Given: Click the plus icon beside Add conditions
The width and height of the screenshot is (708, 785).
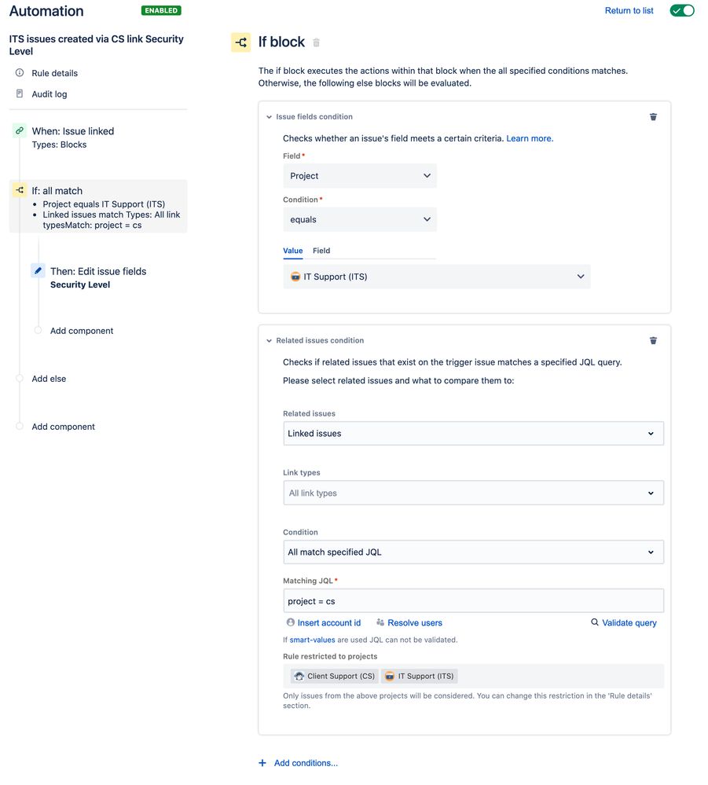Looking at the screenshot, I should (x=262, y=764).
